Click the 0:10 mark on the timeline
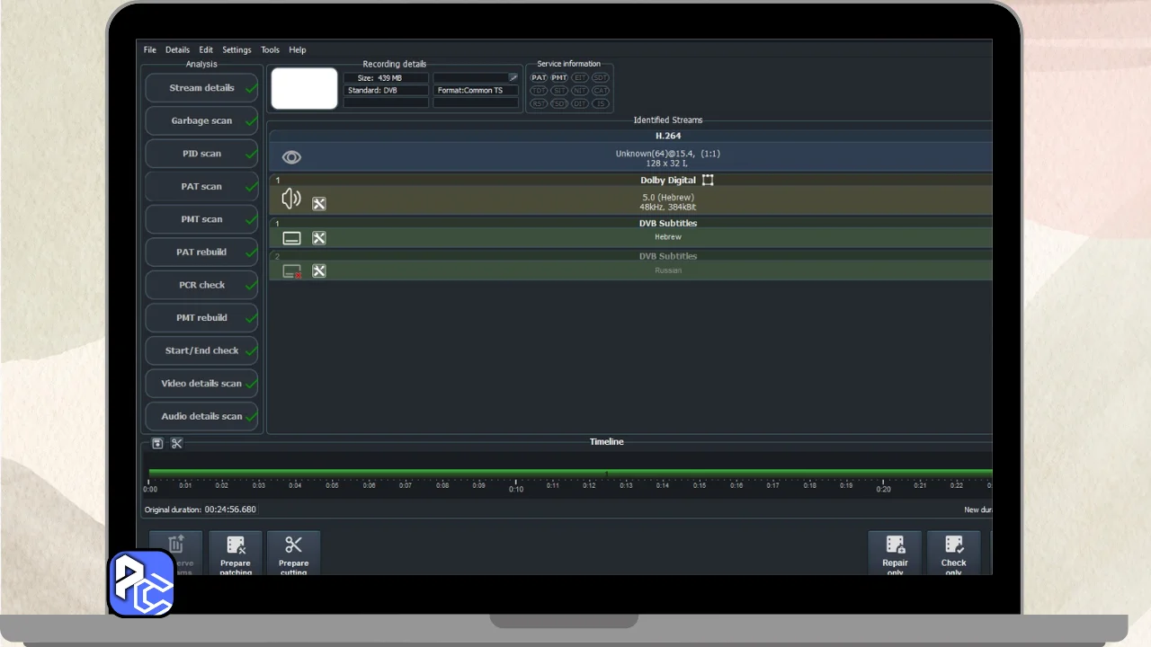Image resolution: width=1151 pixels, height=647 pixels. [x=515, y=489]
